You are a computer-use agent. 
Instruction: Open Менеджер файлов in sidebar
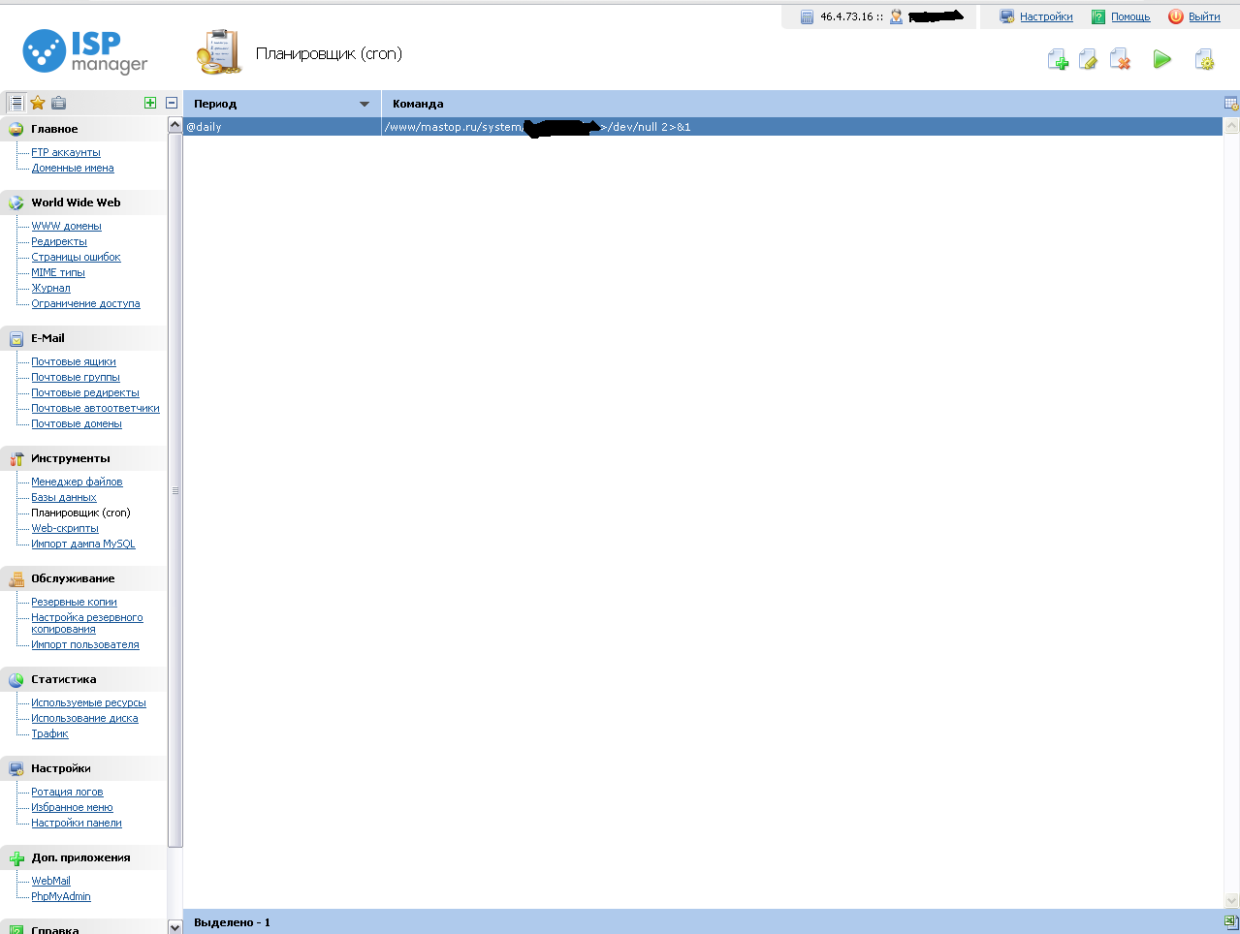point(77,482)
